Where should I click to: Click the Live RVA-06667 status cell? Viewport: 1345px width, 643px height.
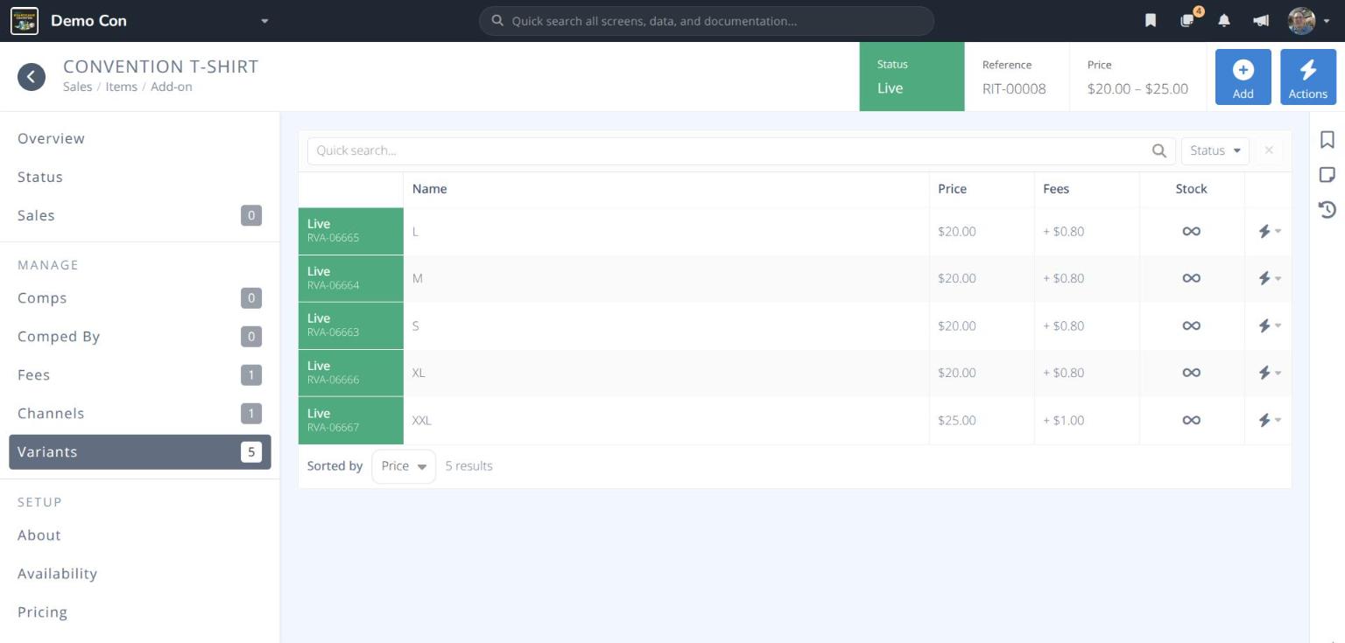[350, 420]
